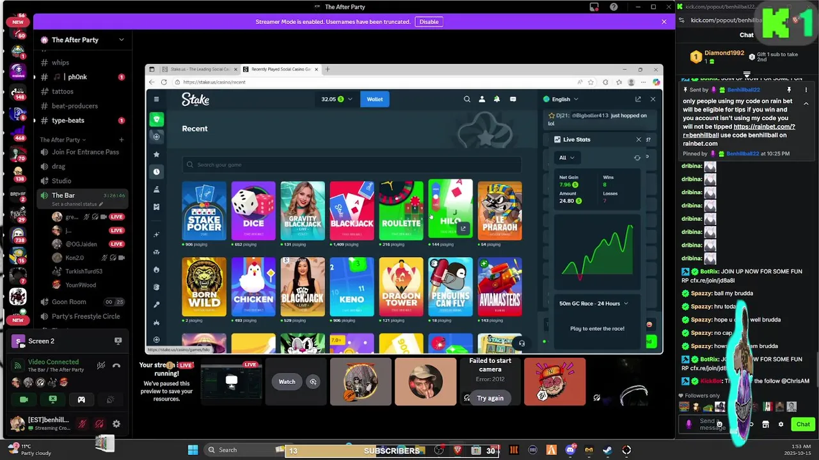Click the Watch stream button
Viewport: 819px width, 460px height.
click(x=287, y=381)
